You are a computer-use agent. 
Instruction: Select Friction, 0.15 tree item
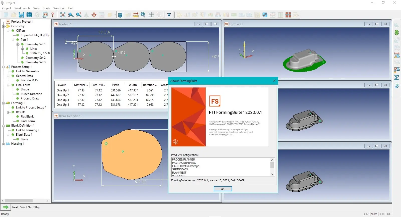pyautogui.click(x=29, y=80)
